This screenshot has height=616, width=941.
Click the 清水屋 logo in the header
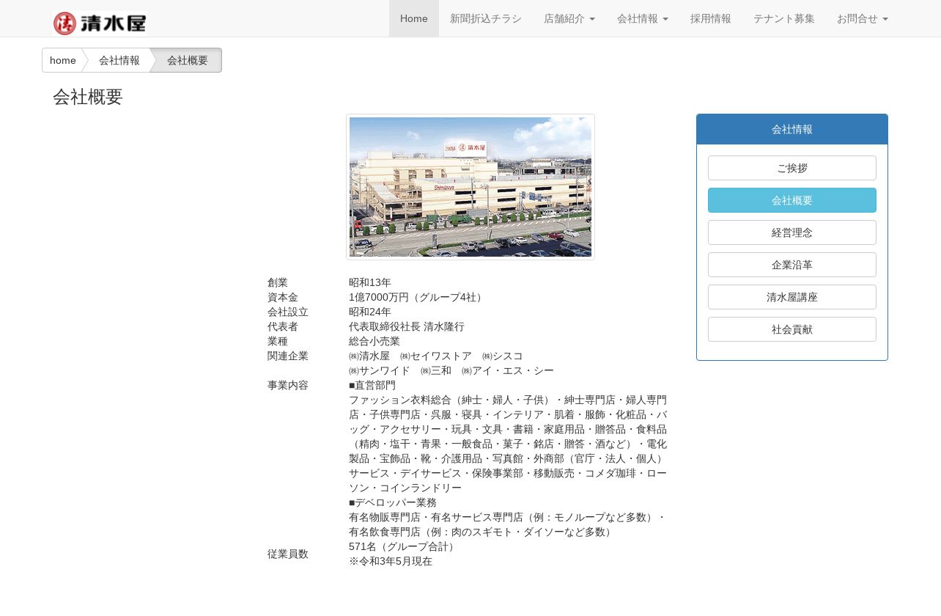pyautogui.click(x=100, y=23)
